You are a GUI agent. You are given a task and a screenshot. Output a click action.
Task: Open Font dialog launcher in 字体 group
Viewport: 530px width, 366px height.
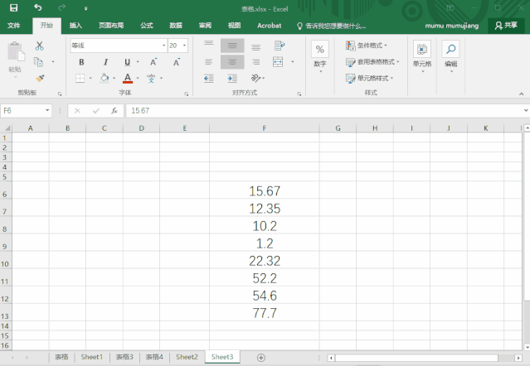tap(187, 94)
